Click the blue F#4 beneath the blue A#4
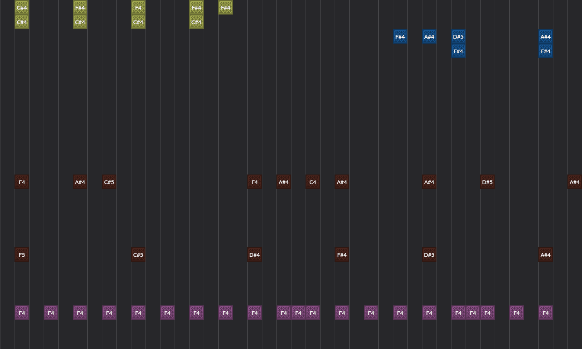Viewport: 582px width, 349px height. (x=546, y=51)
